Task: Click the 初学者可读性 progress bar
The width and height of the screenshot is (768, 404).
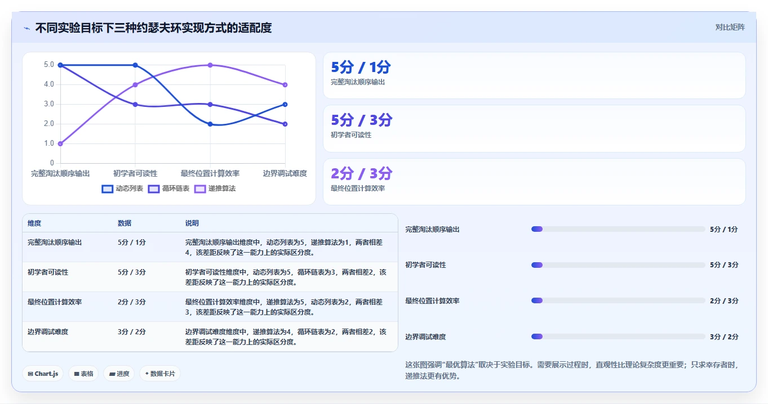Action: [618, 264]
